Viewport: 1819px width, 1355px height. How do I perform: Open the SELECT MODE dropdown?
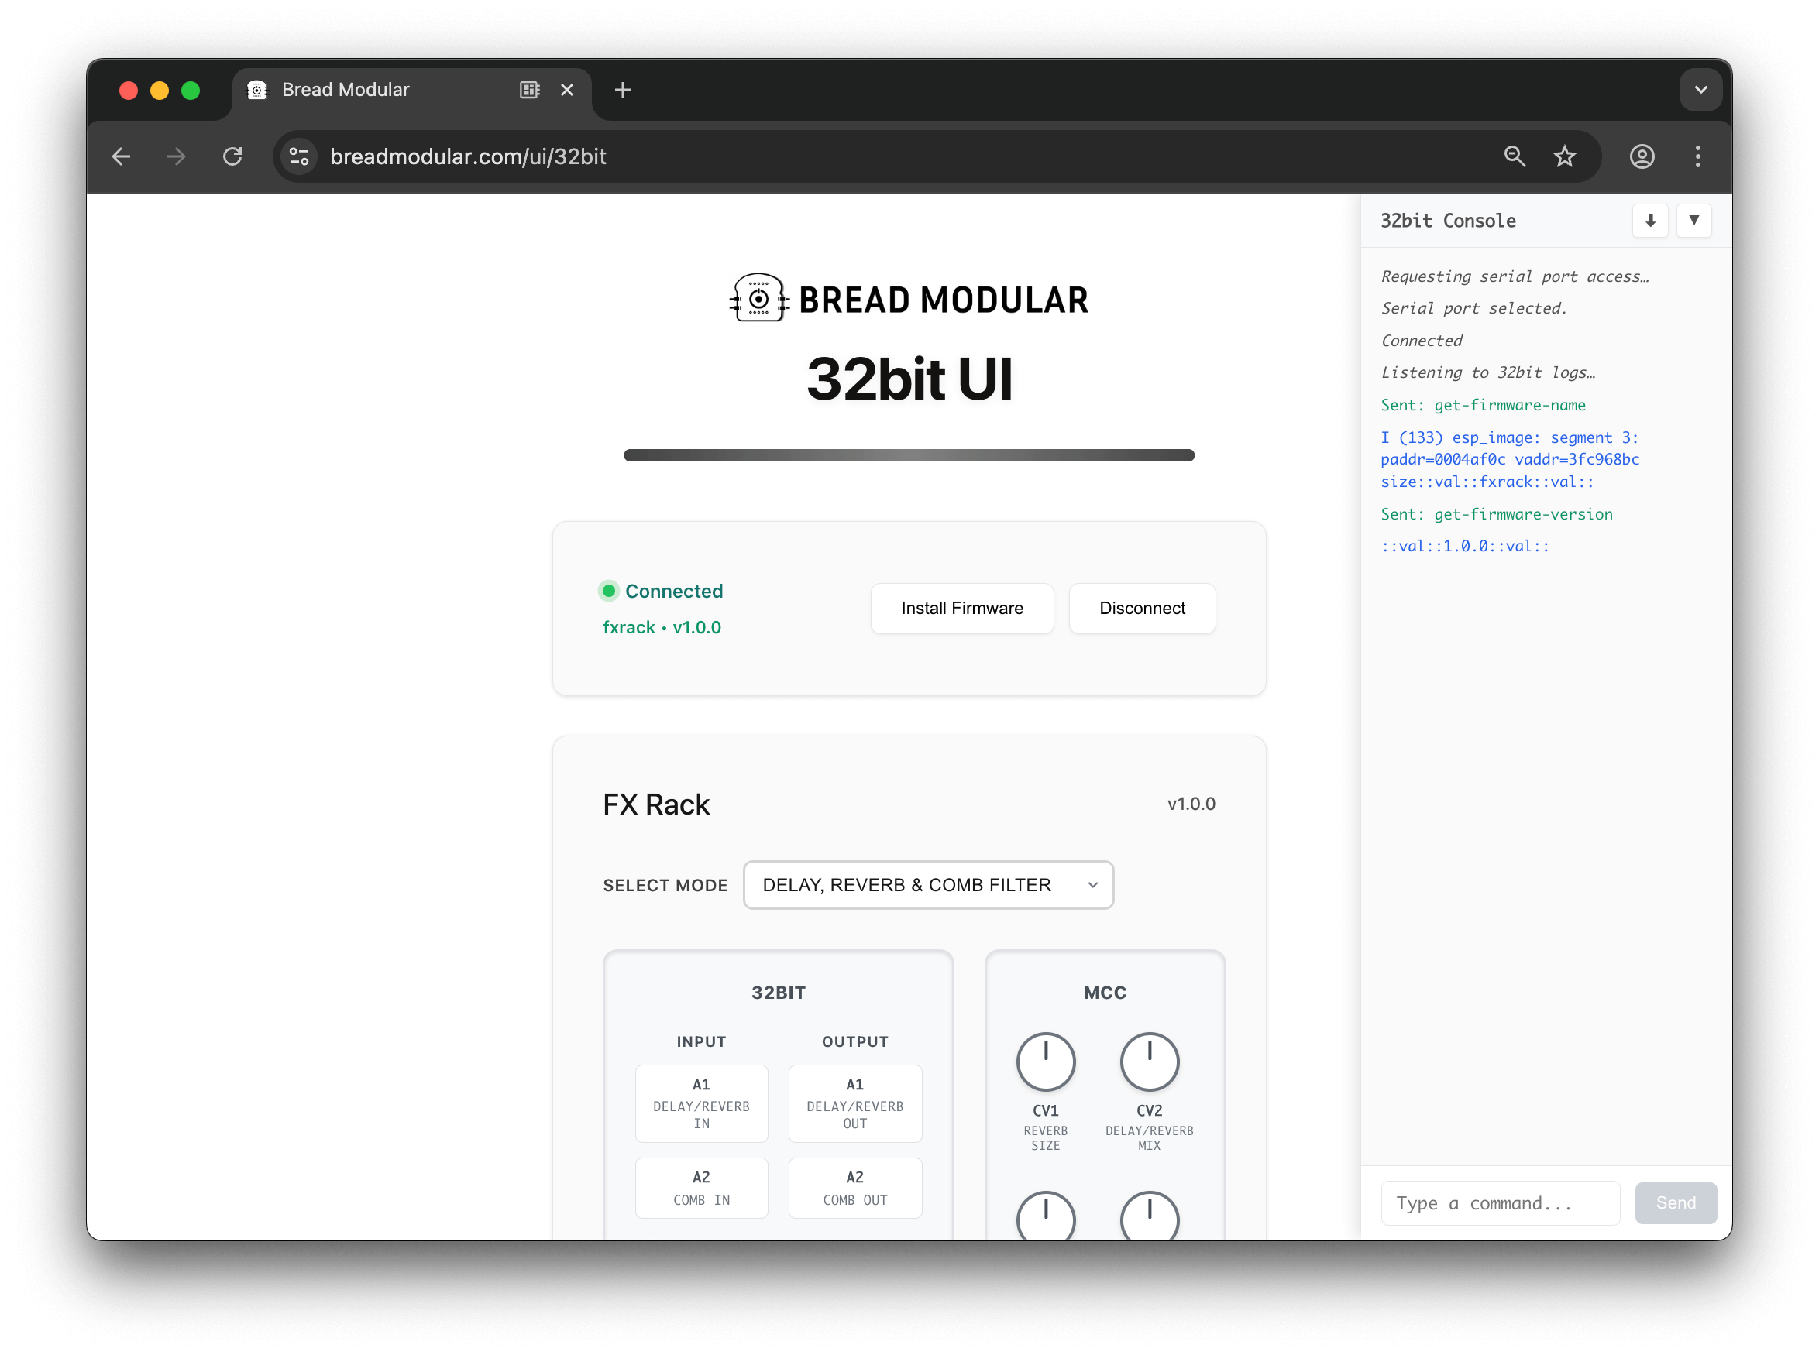click(x=928, y=884)
